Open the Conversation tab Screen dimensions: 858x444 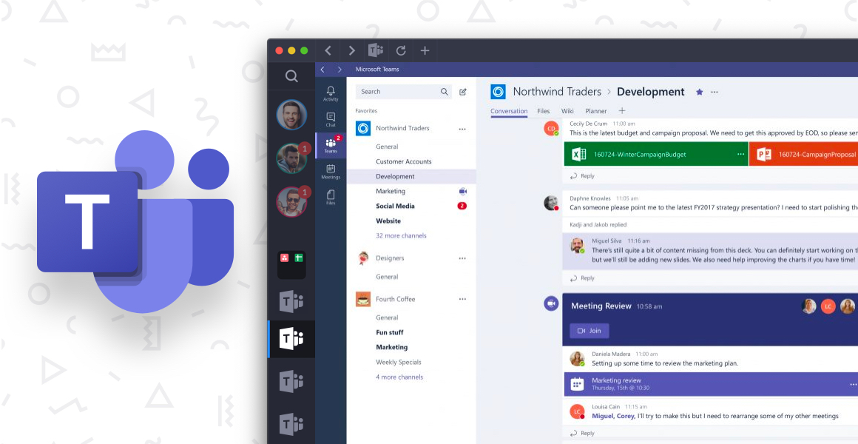click(509, 111)
